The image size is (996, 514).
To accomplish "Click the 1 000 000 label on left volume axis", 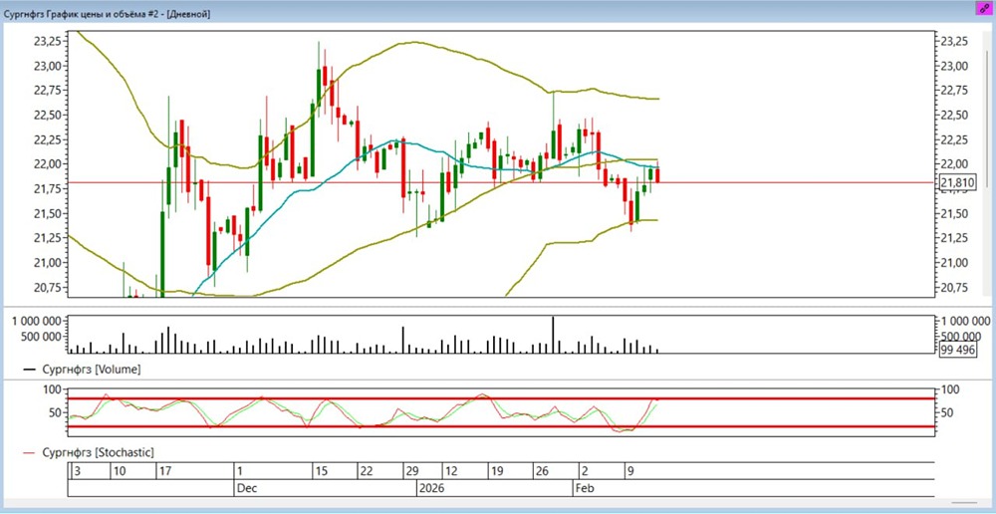I will (x=36, y=321).
